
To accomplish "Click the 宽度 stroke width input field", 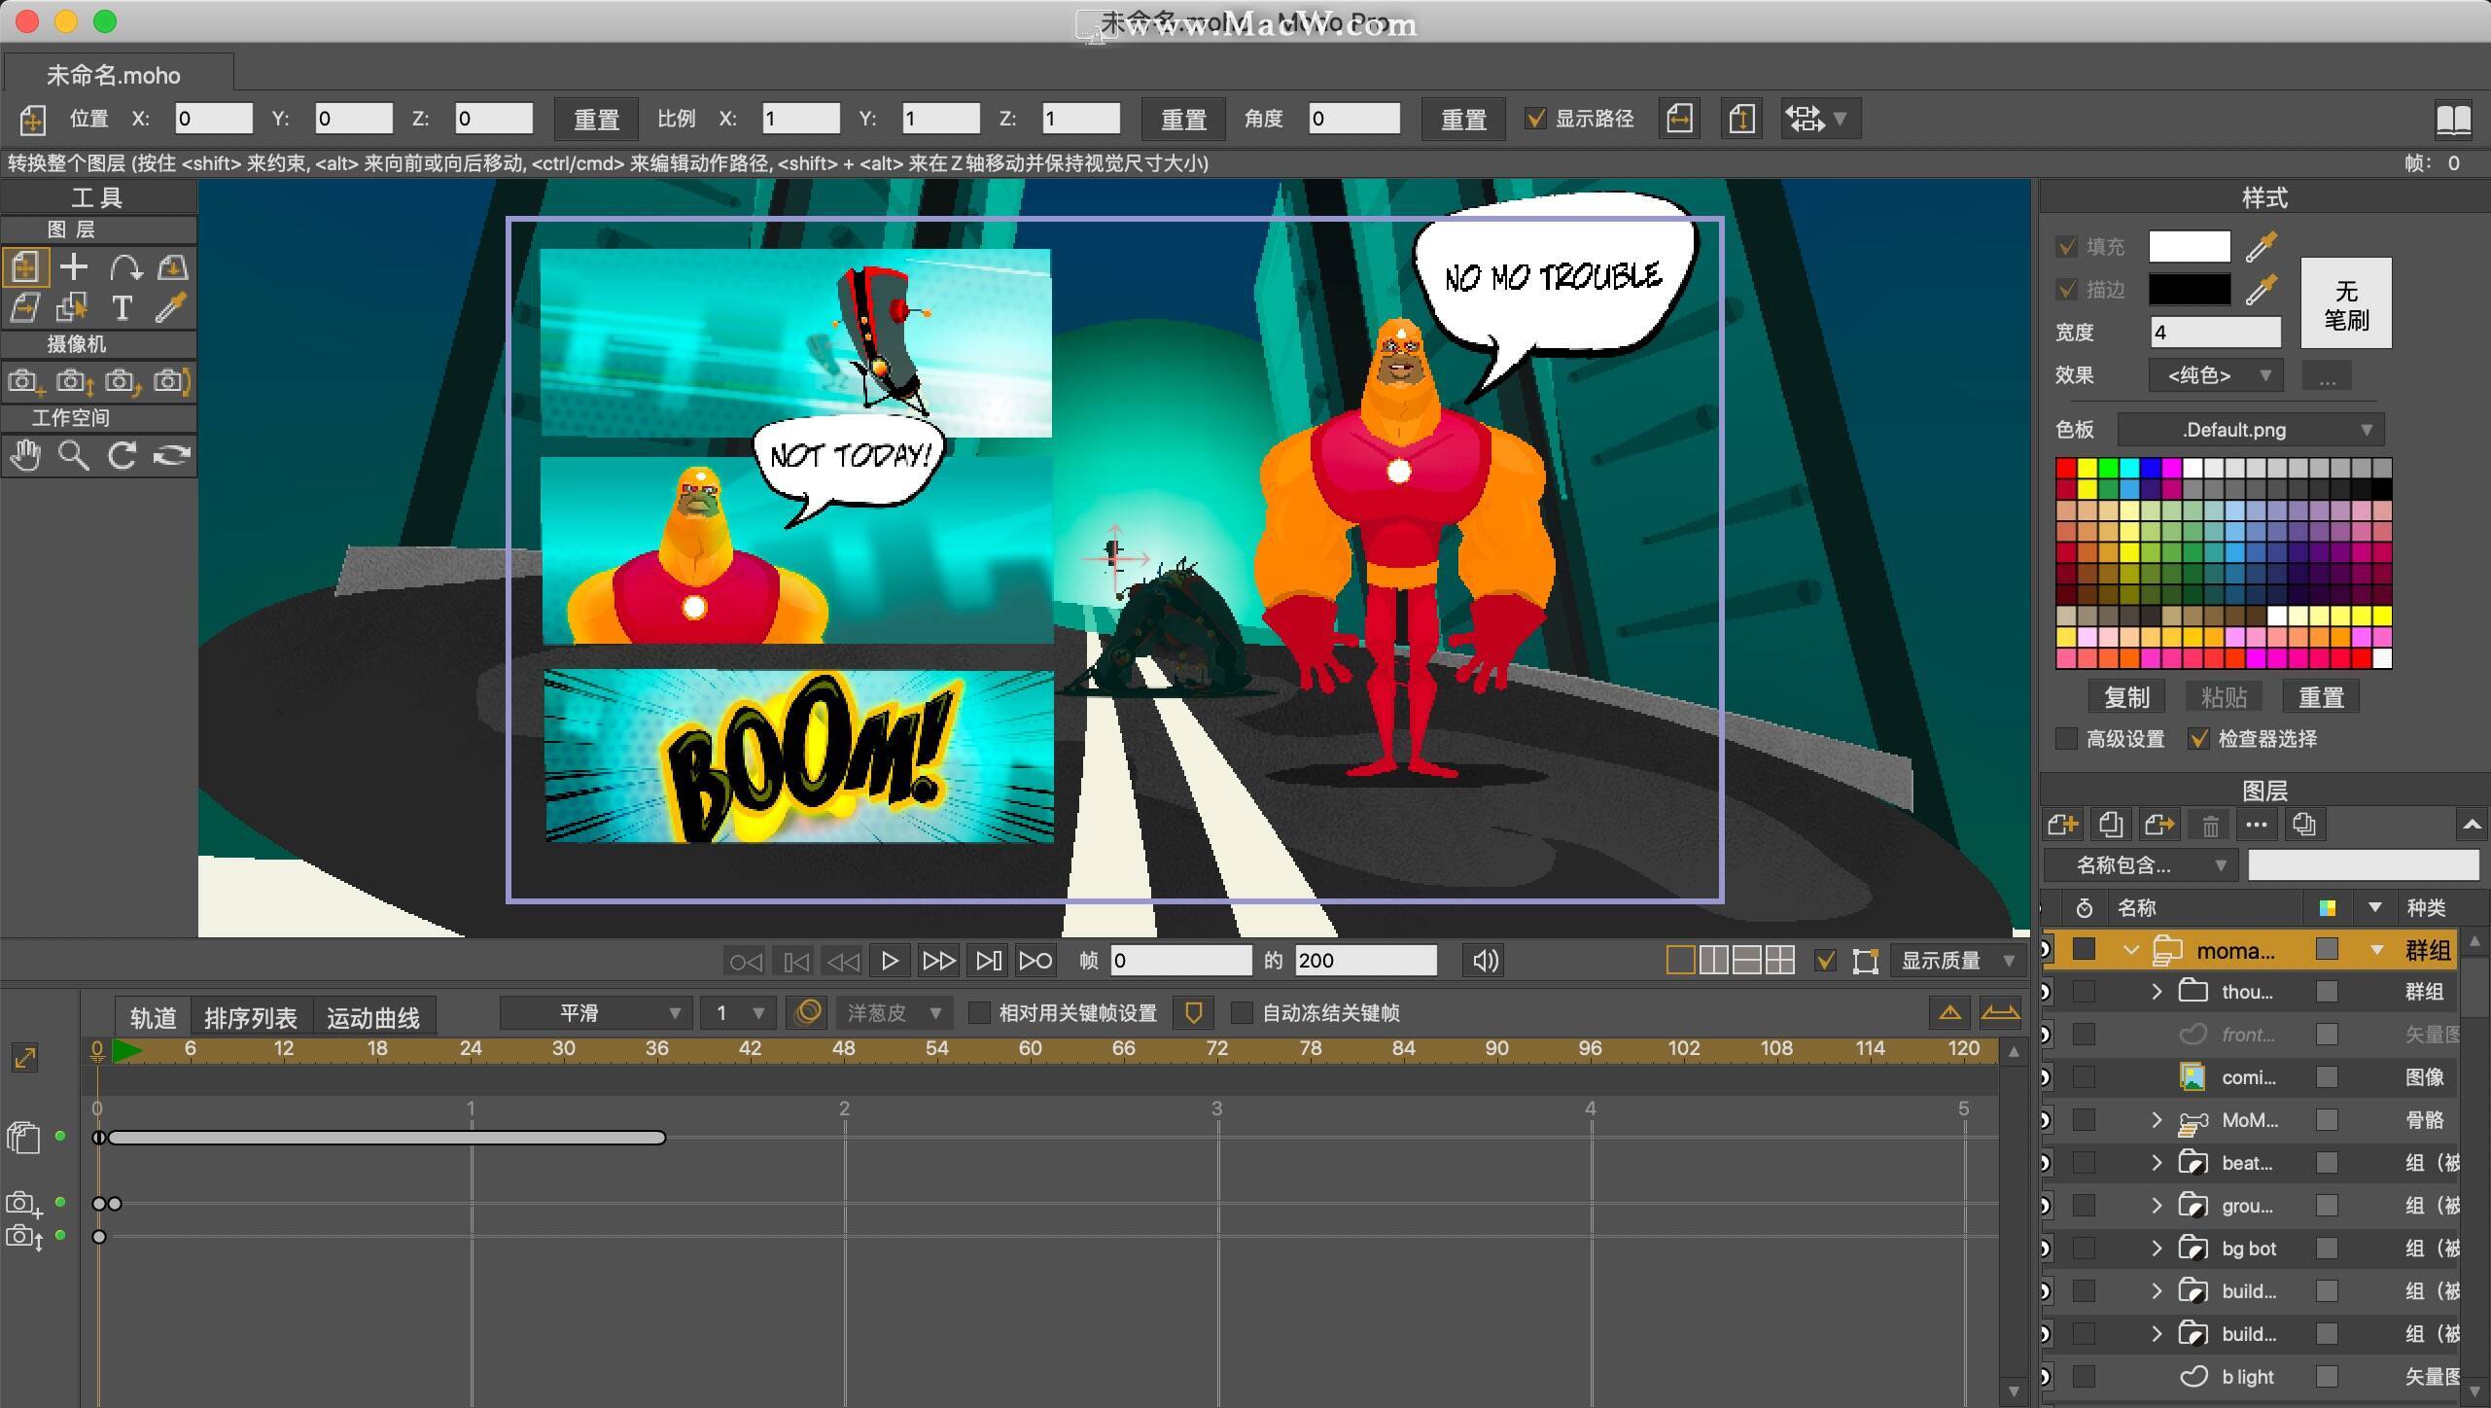I will pos(2215,333).
